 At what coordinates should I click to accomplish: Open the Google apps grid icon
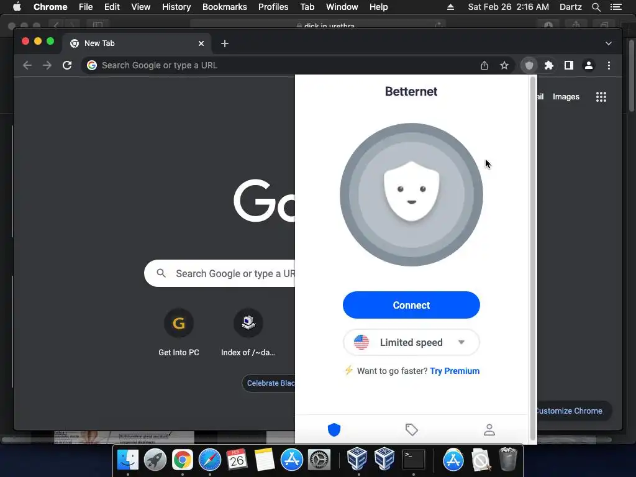601,96
